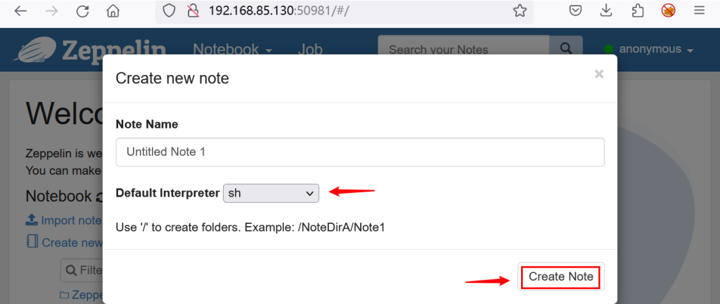Click the Zeppelin logo

(90, 50)
